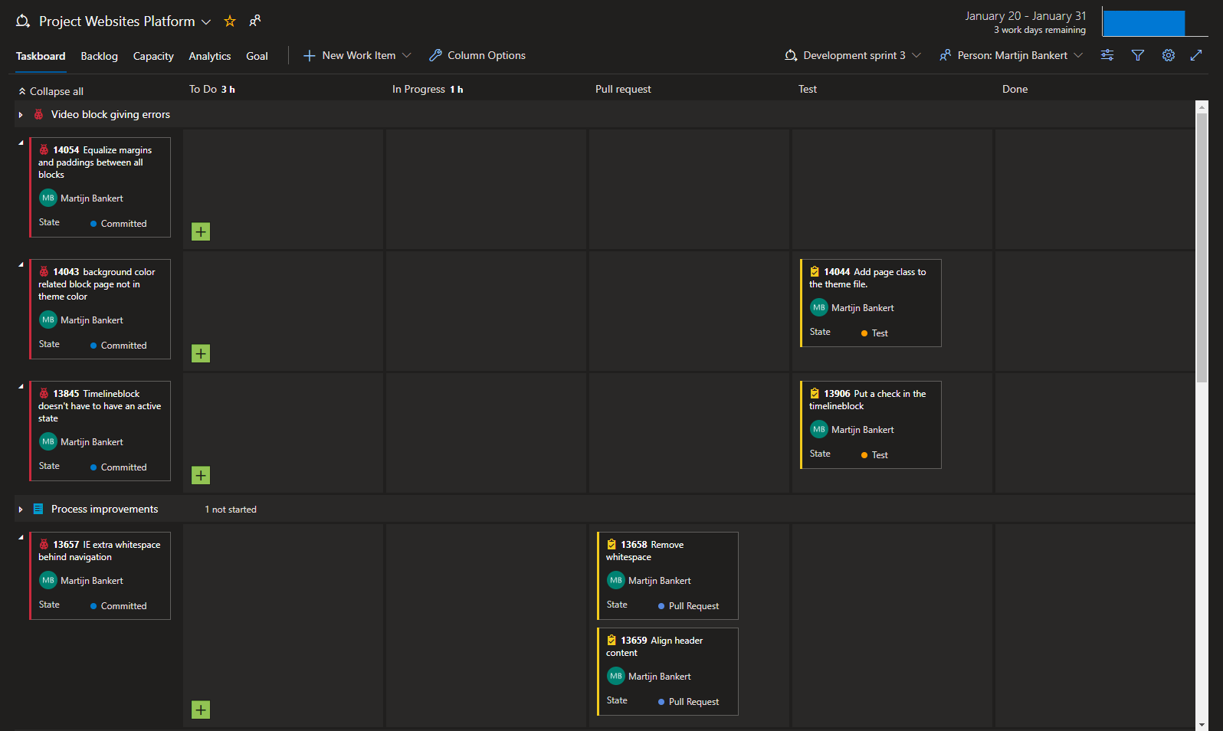Open Project Websites Platform team dropdown
The image size is (1223, 731).
click(x=206, y=22)
